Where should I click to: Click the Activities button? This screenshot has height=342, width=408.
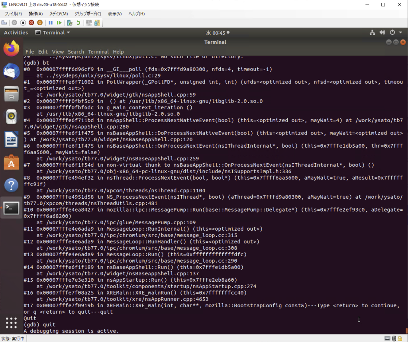16,33
